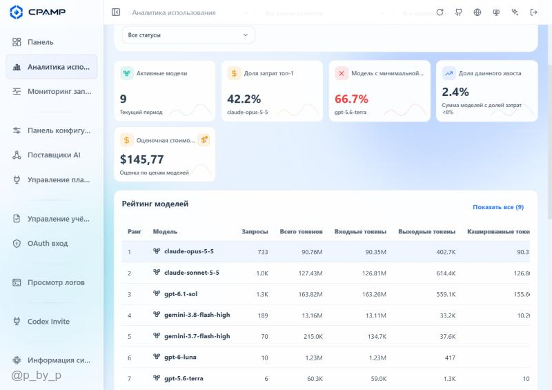Open Панель in the sidebar
Viewport: 552px width, 390px height.
51,42
